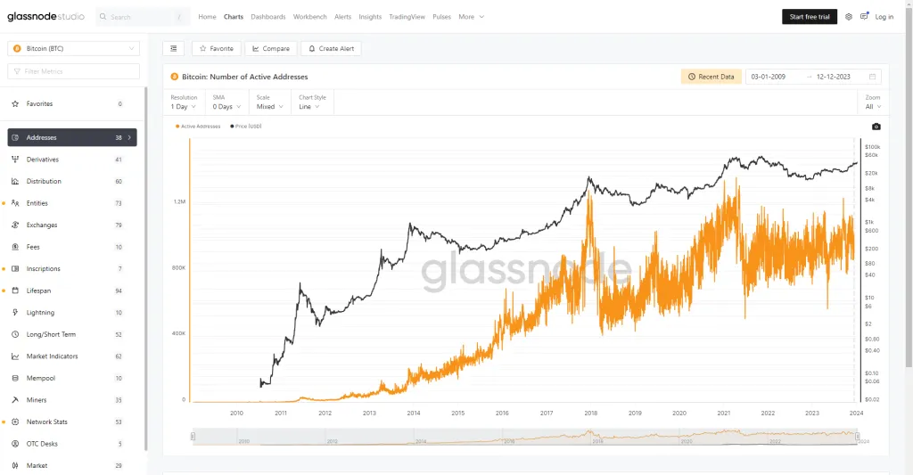Open the Workbench nav item
The width and height of the screenshot is (913, 475).
[x=309, y=17]
